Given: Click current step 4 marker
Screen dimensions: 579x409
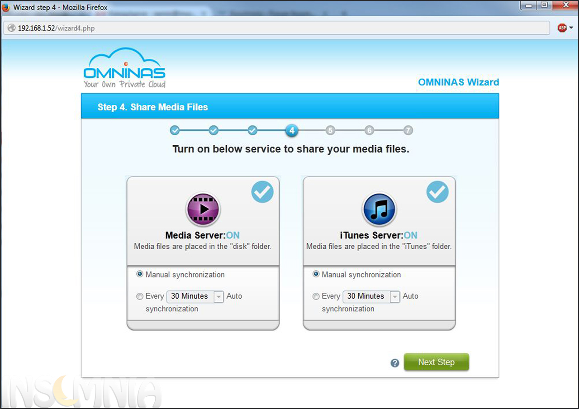Looking at the screenshot, I should (x=292, y=131).
